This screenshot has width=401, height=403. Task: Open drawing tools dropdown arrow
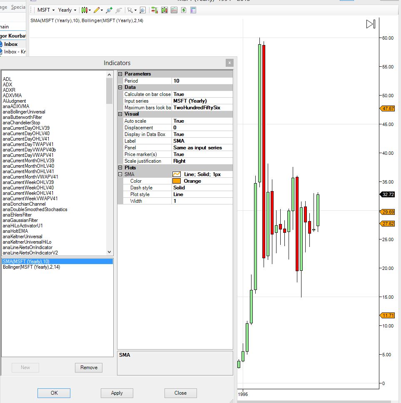click(102, 10)
